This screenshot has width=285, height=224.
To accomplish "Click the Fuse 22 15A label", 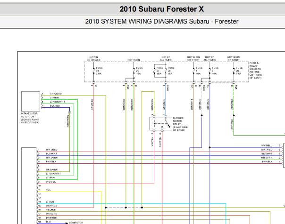I will pos(139,71).
